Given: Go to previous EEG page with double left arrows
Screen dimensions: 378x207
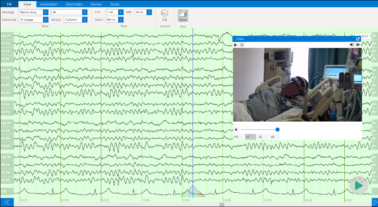Looking at the screenshot, I should (x=7, y=202).
